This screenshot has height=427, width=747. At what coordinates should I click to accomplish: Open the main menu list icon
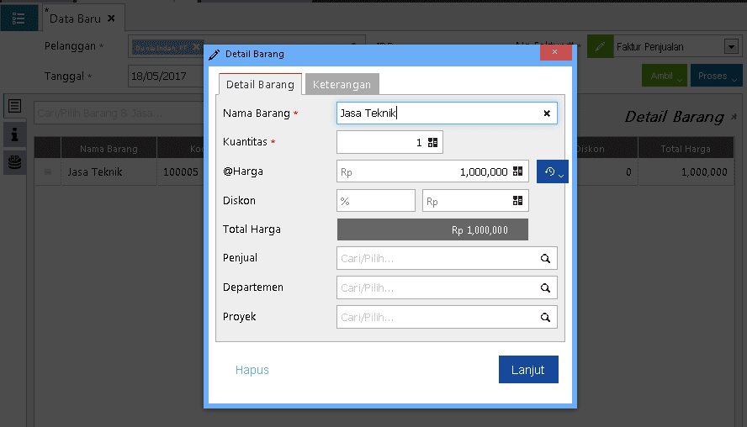point(19,18)
